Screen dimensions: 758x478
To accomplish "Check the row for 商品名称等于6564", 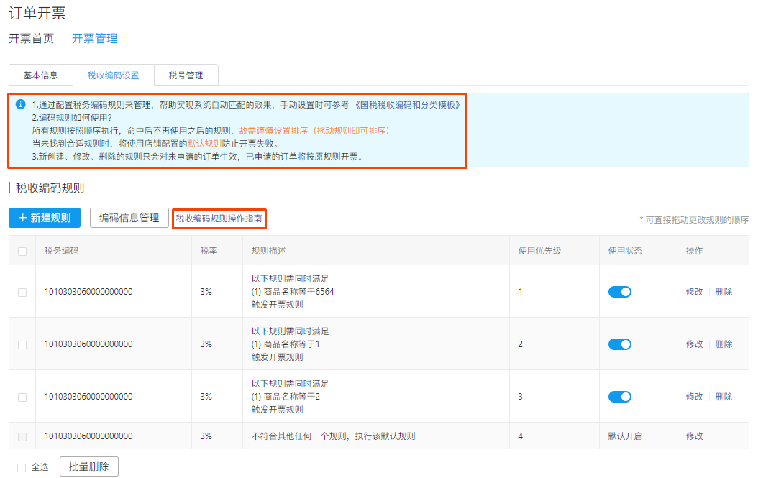I will point(22,292).
